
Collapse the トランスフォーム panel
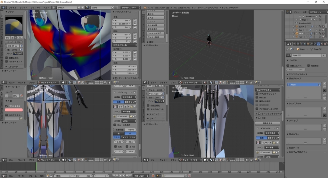tap(122, 12)
